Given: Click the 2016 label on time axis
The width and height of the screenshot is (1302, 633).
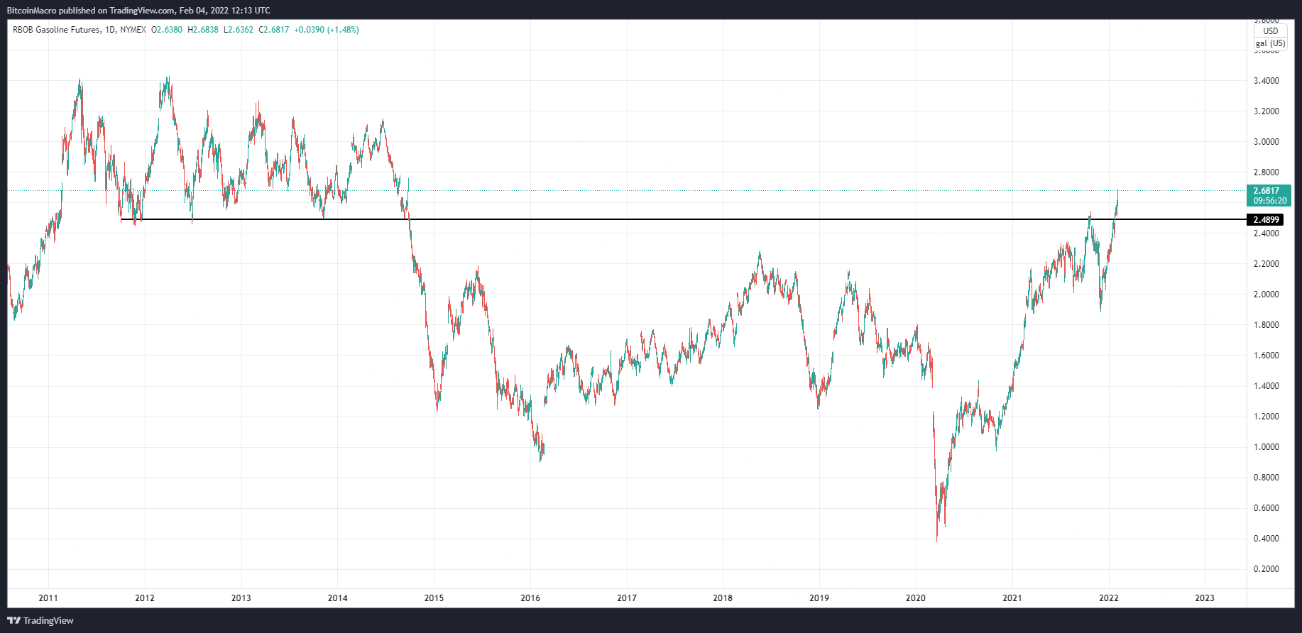Looking at the screenshot, I should pyautogui.click(x=530, y=598).
